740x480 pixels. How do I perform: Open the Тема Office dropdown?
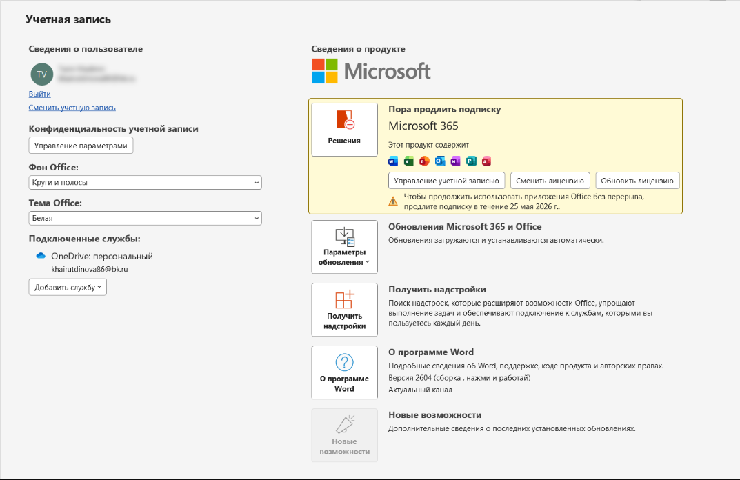(146, 219)
